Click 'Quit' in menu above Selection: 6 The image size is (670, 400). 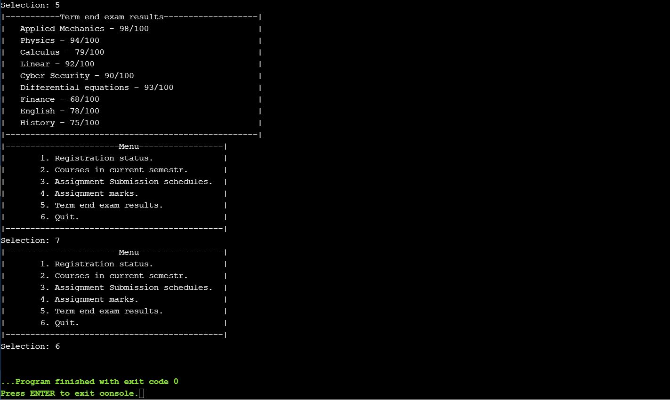click(66, 323)
